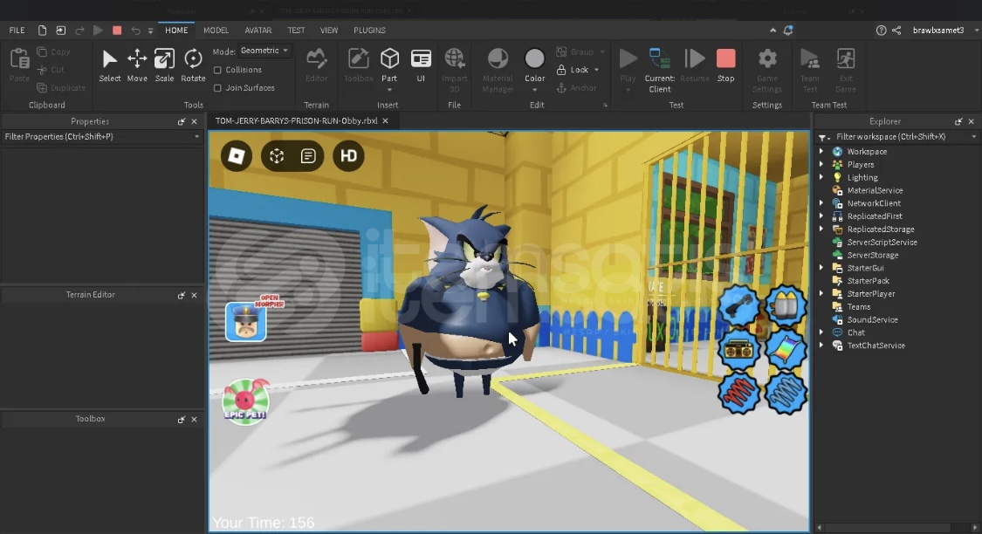The height and width of the screenshot is (534, 982).
Task: Click the Epic Pet badge
Action: coord(245,402)
